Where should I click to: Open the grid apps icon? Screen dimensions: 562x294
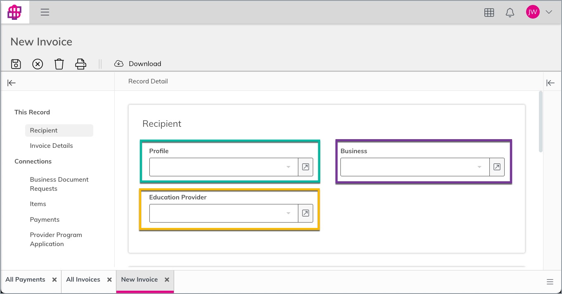[489, 12]
